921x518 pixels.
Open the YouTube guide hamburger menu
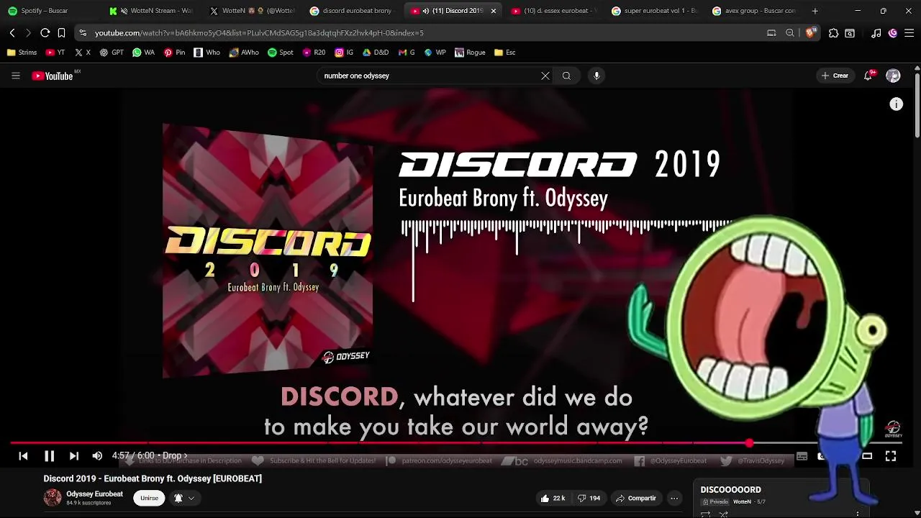pyautogui.click(x=15, y=76)
